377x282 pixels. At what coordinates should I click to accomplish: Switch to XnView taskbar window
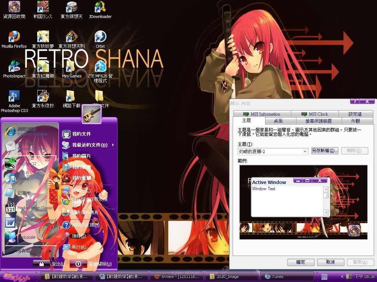(x=177, y=276)
